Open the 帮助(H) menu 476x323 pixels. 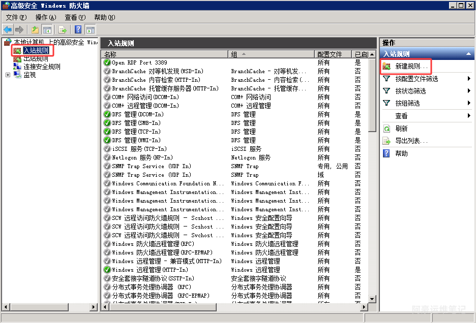104,17
